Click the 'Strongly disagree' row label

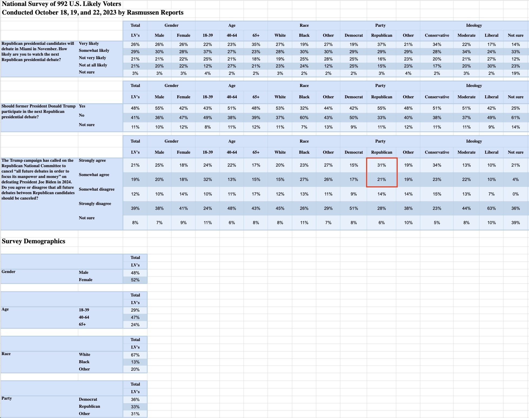(95, 204)
